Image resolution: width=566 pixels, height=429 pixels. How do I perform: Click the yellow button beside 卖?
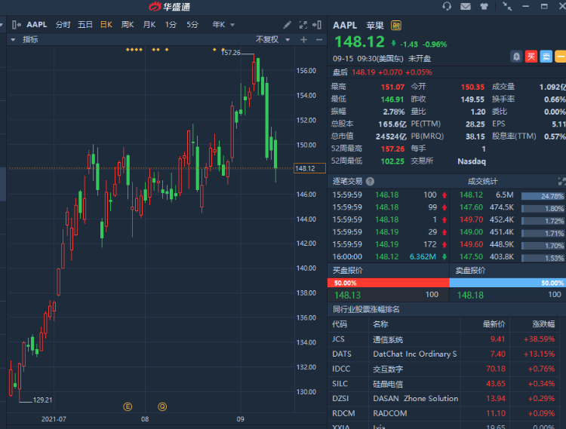(x=561, y=57)
